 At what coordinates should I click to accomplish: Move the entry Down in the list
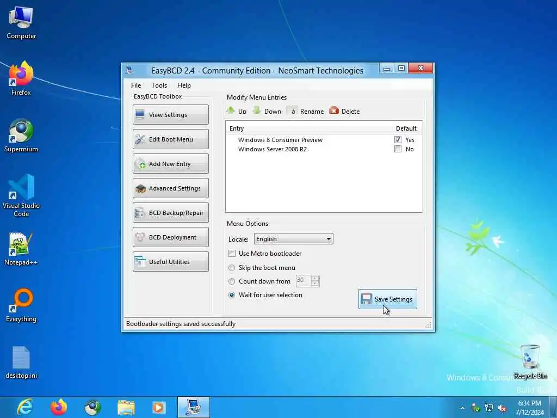tap(267, 111)
